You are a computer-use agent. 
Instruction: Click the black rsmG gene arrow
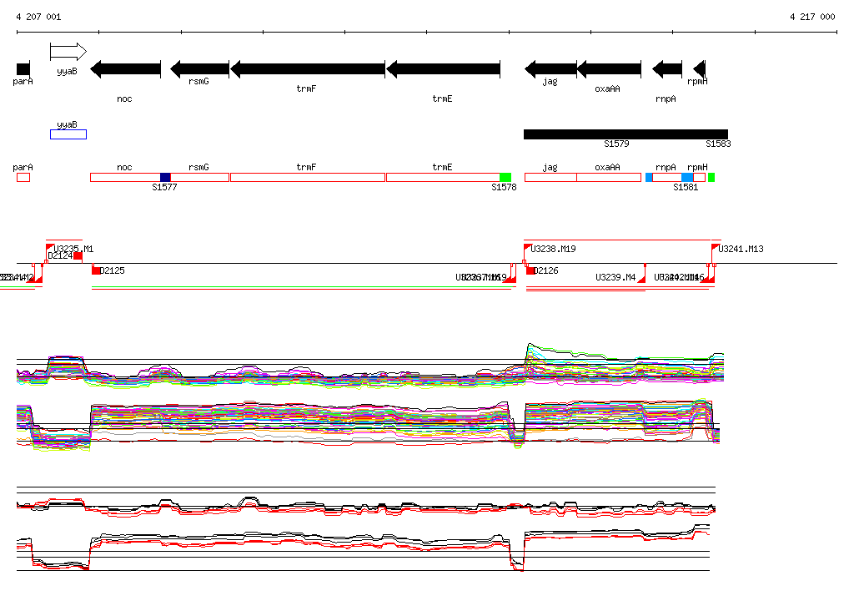(200, 69)
